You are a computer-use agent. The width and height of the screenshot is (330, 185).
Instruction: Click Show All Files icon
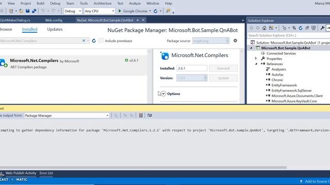pyautogui.click(x=313, y=28)
